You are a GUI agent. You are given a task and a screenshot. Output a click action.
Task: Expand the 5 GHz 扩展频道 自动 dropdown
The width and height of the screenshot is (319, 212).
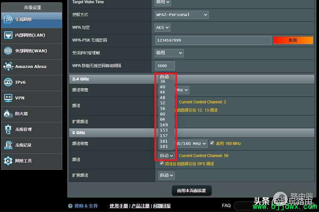point(166,175)
